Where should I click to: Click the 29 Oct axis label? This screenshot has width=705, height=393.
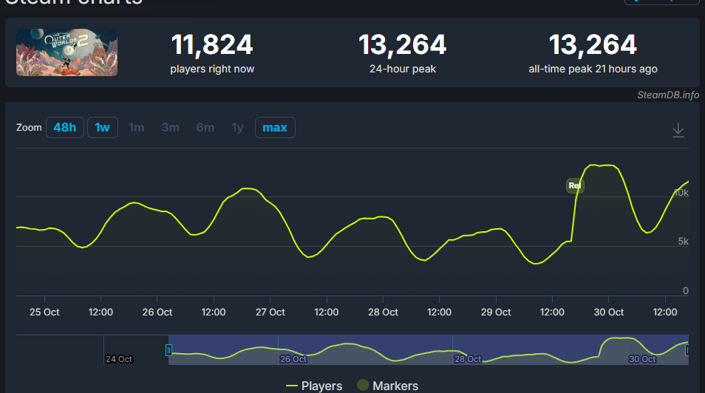496,312
